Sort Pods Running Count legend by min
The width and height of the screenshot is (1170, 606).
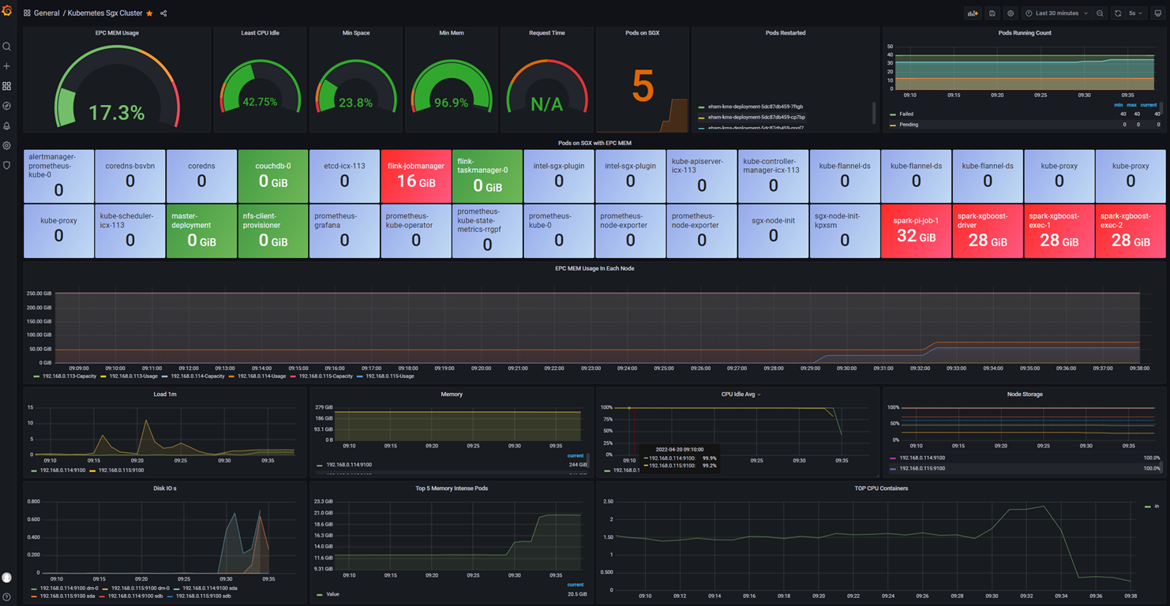point(1119,104)
